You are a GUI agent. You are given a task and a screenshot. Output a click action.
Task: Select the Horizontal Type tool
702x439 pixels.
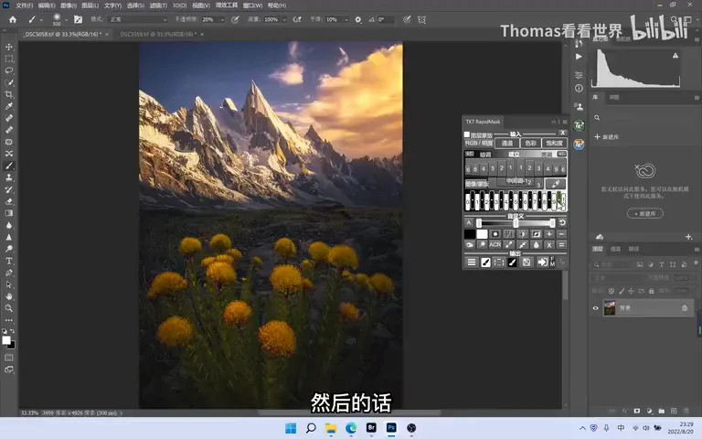(9, 261)
